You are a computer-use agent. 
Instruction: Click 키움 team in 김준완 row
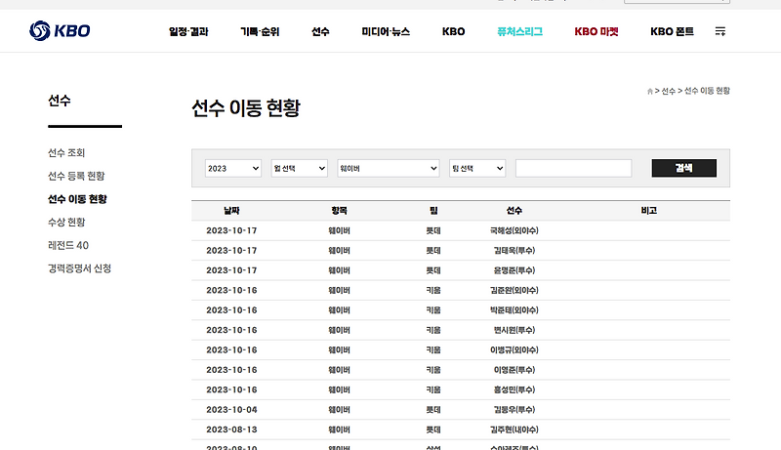tap(433, 290)
